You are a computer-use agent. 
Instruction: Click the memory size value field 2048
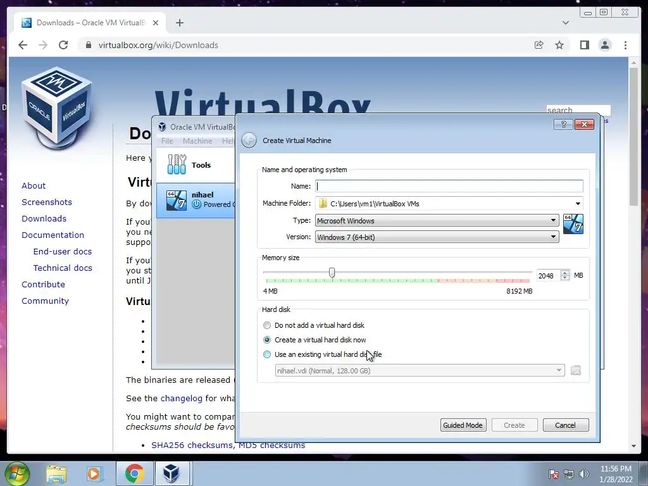(x=548, y=276)
